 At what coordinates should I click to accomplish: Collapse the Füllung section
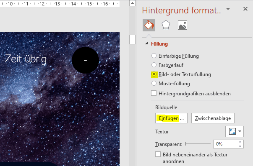pos(146,43)
